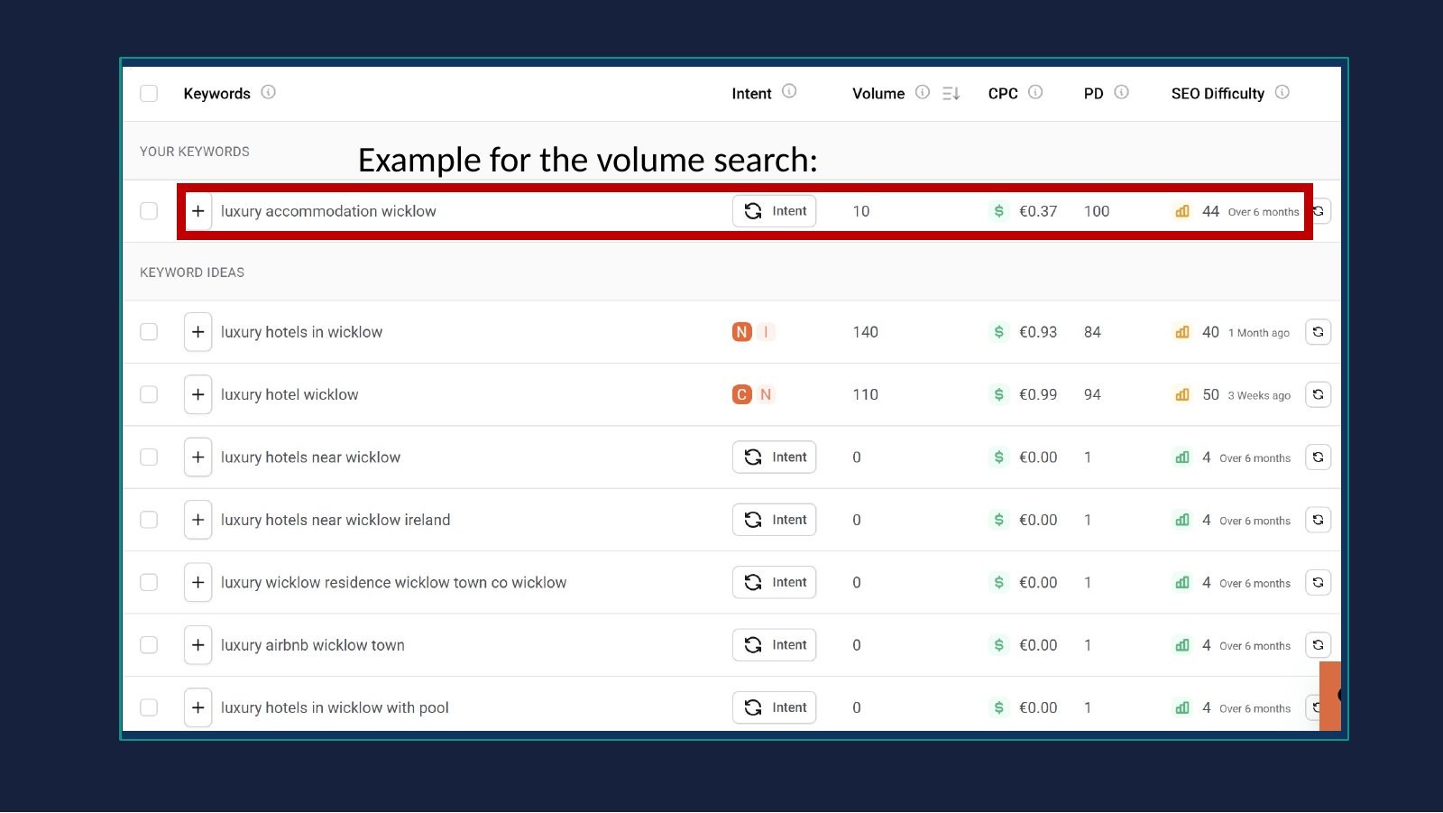Image resolution: width=1443 pixels, height=813 pixels.
Task: Open the CPC column info icon
Action: click(1035, 92)
